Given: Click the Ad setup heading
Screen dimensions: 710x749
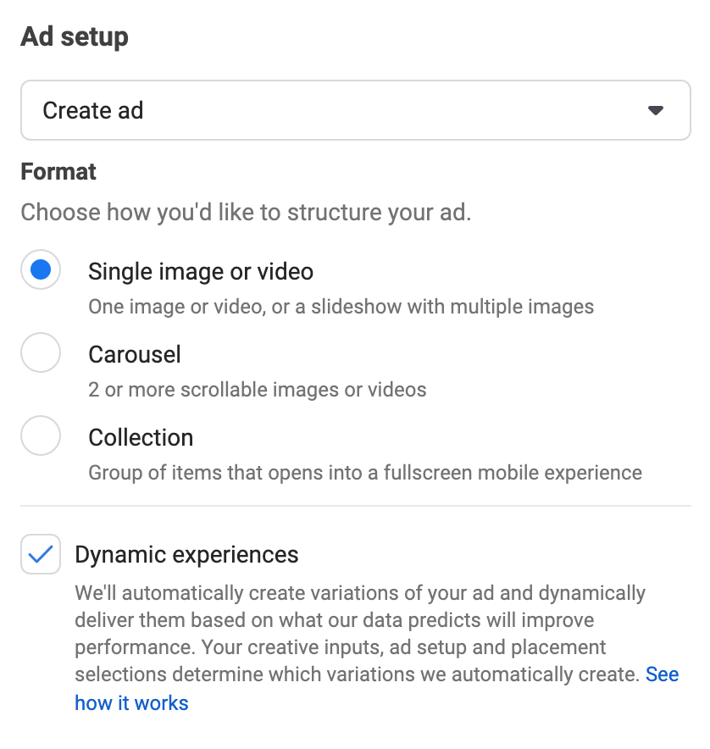Looking at the screenshot, I should click(74, 36).
